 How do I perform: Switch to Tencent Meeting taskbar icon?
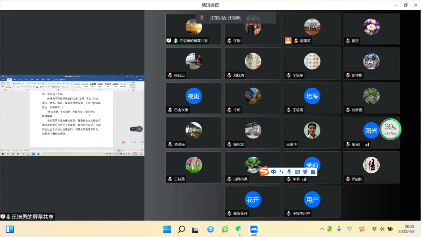(254, 229)
